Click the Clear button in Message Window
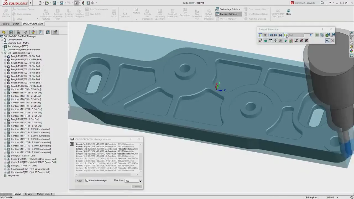The height and width of the screenshot is (199, 354). point(80,180)
